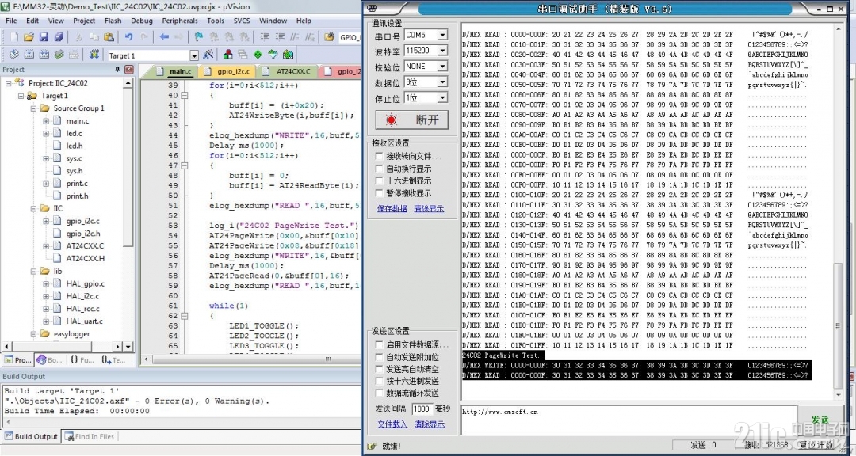Click the Select Software Packs icon

[x=273, y=55]
